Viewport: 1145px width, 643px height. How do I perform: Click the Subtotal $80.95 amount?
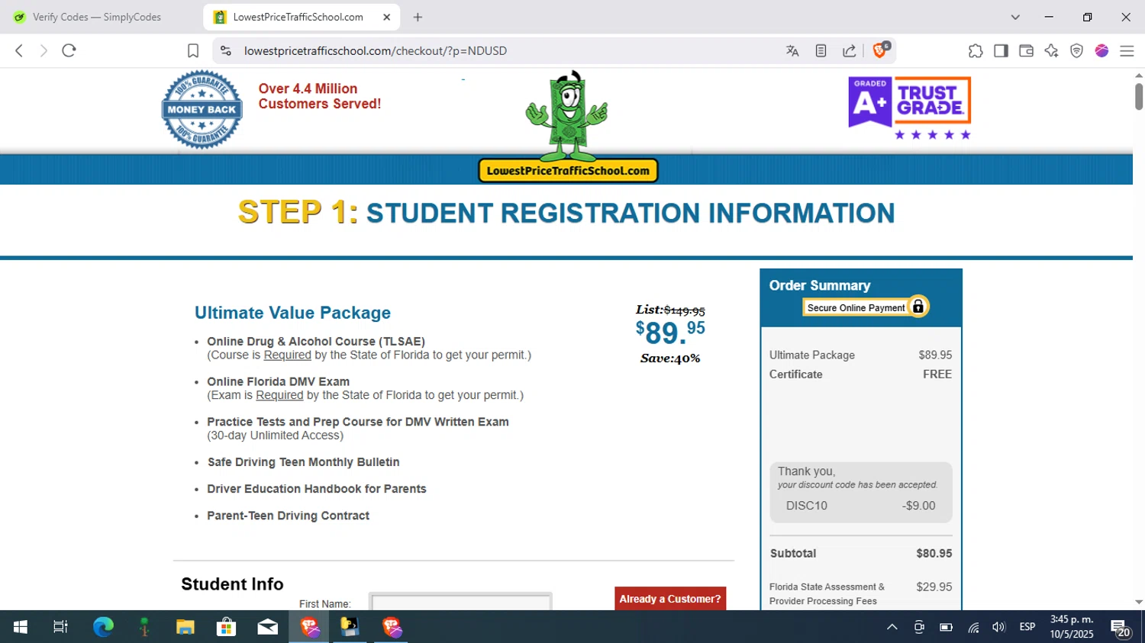point(934,554)
